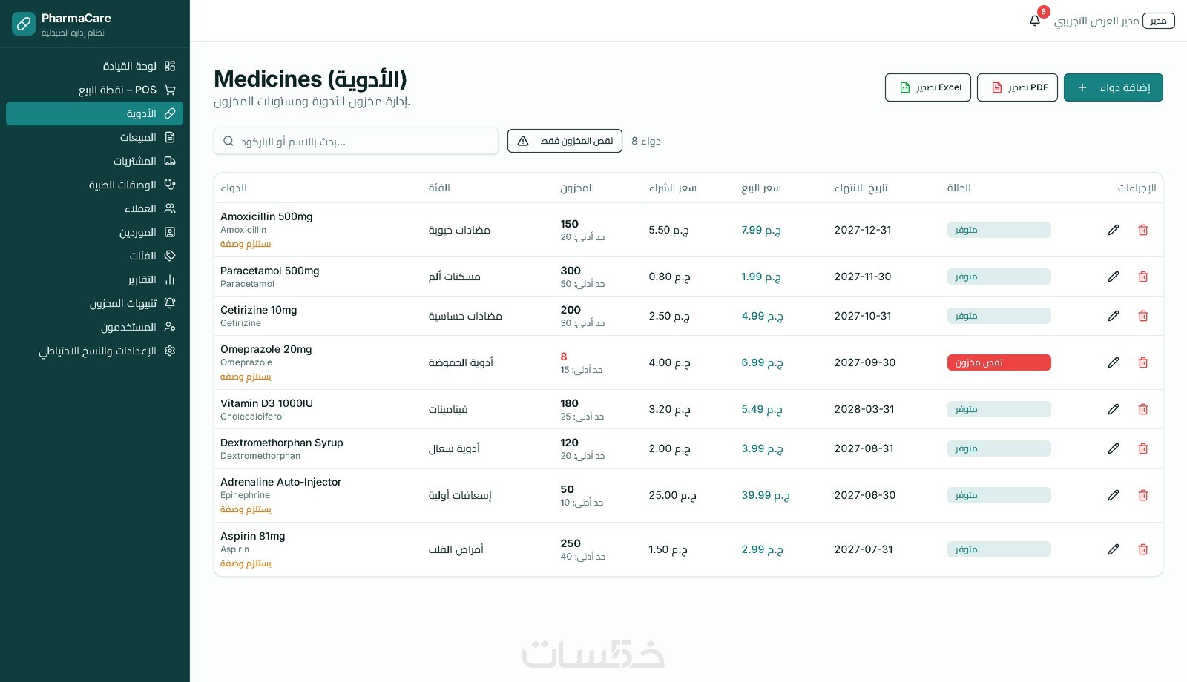Screen dimensions: 1187x682
Task: Click the سعر البيع column header
Action: point(761,188)
